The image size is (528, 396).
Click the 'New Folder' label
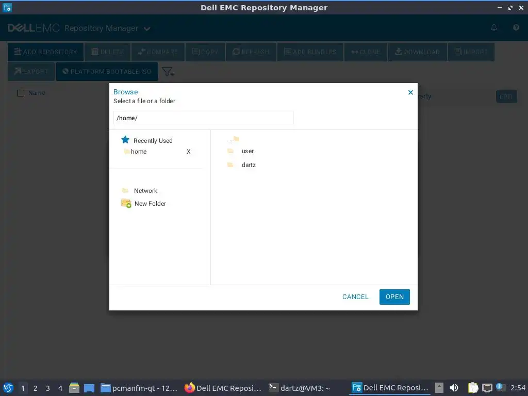coord(150,203)
